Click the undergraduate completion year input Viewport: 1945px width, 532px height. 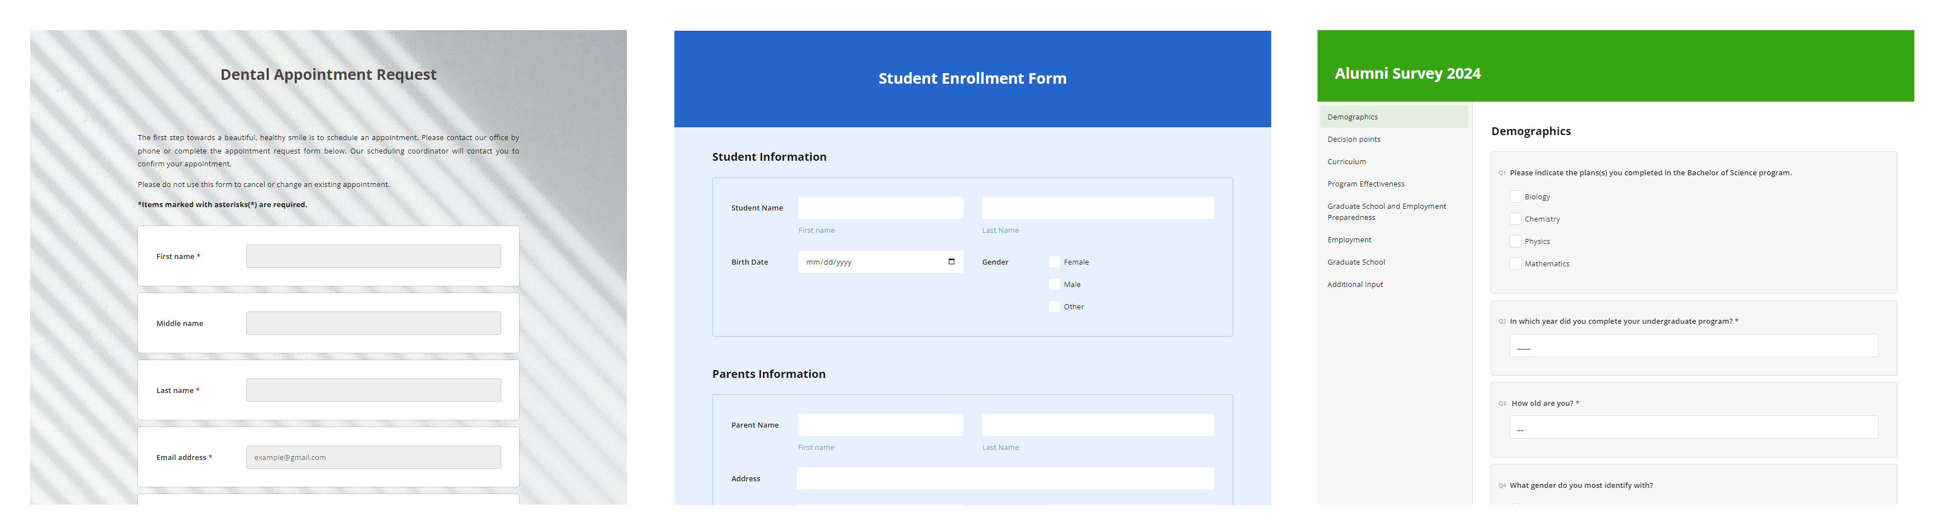coord(1694,346)
